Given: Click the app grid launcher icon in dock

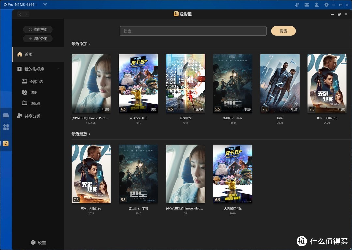Looking at the screenshot, I should [6, 127].
